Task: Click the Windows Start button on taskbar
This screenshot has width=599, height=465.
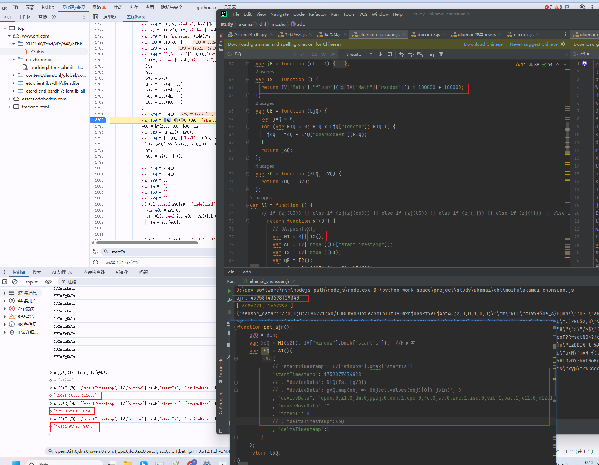Action: tap(16, 463)
